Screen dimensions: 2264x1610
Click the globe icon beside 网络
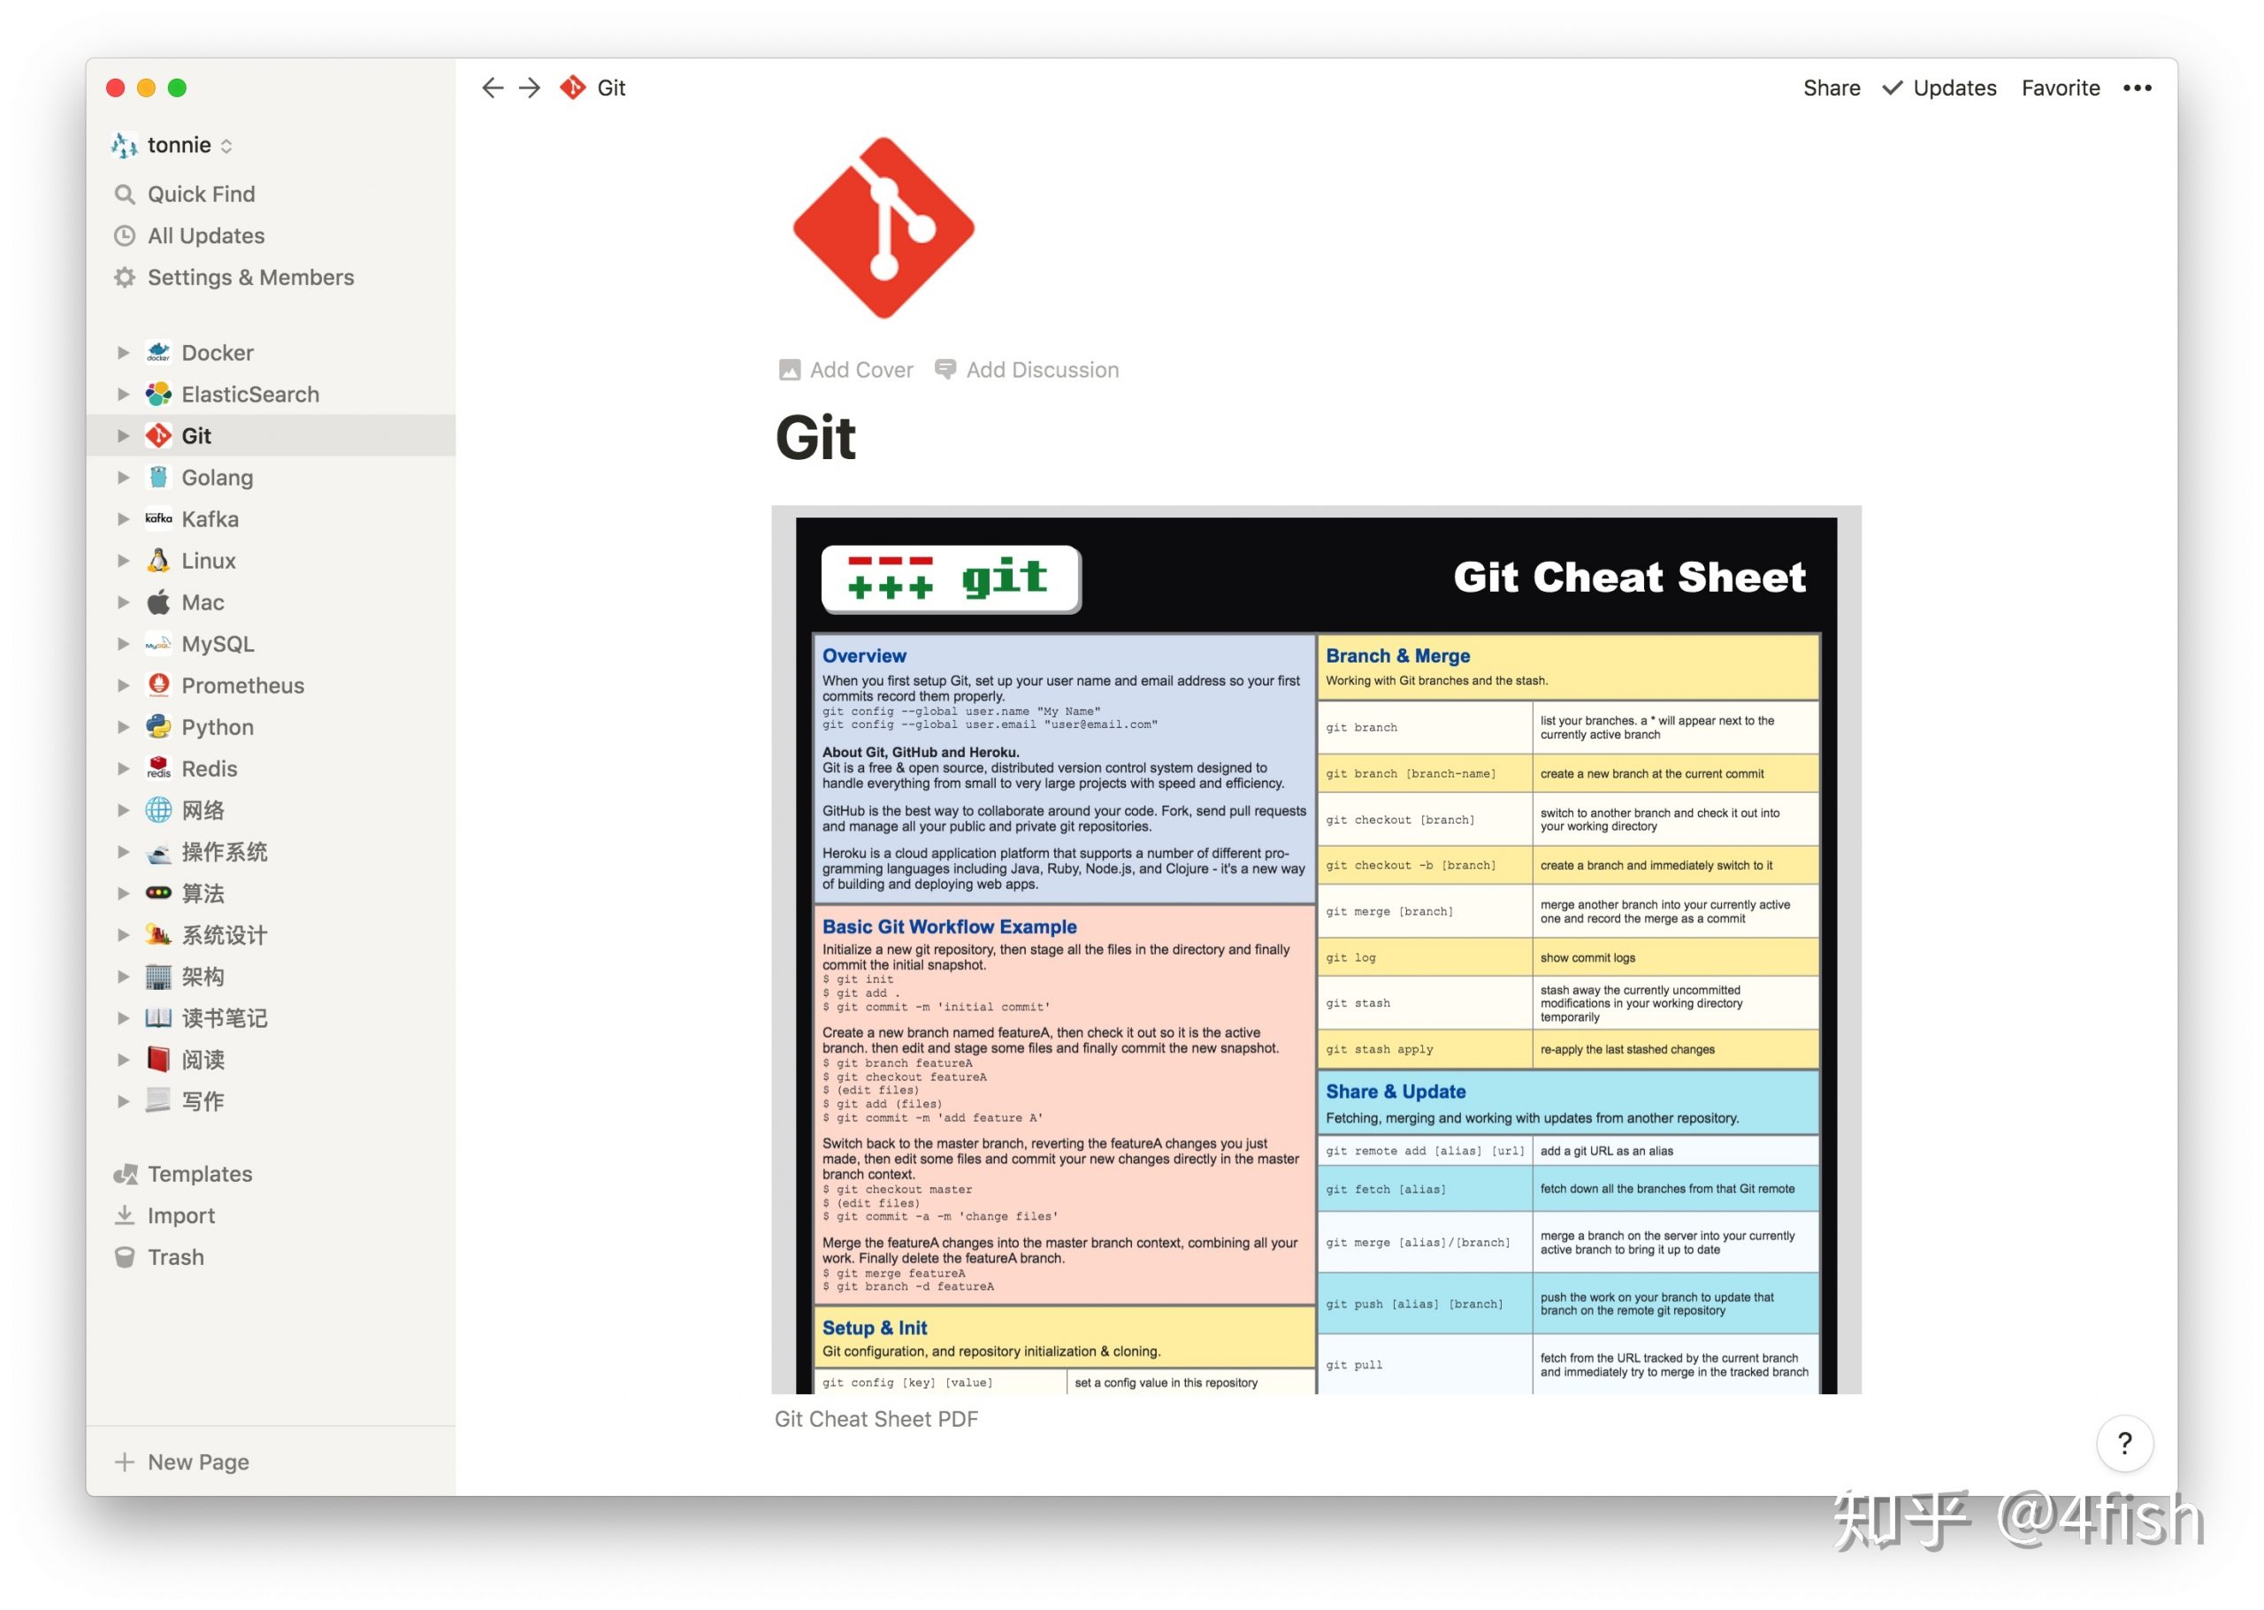[158, 811]
